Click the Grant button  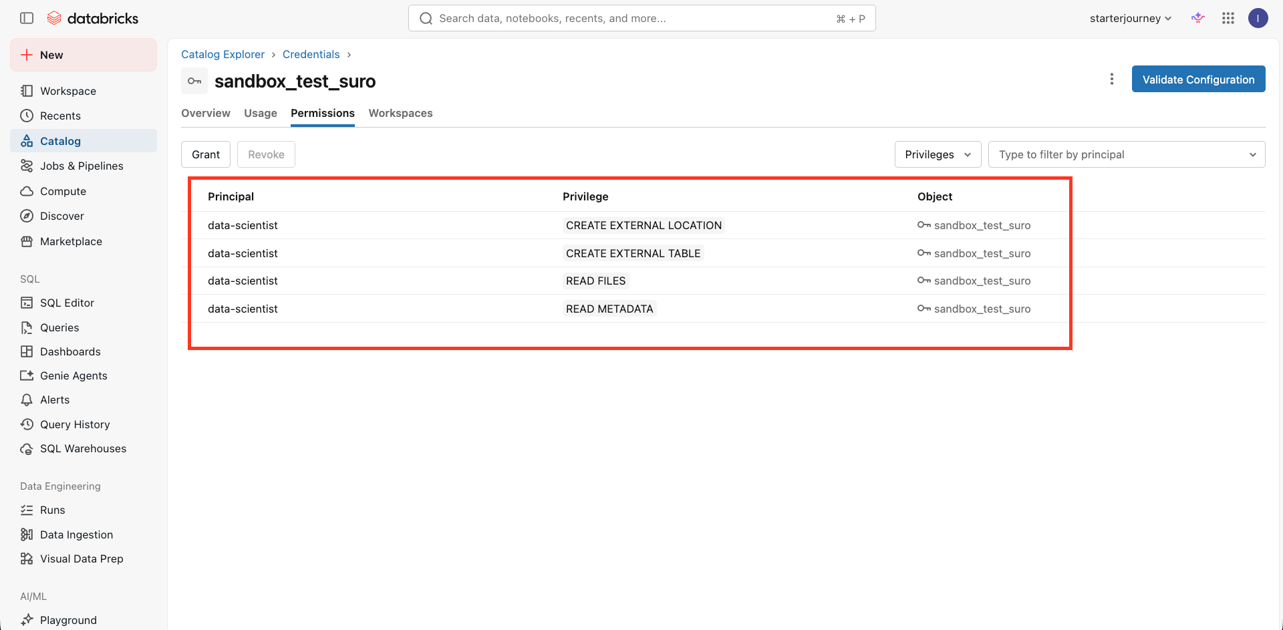(x=206, y=154)
